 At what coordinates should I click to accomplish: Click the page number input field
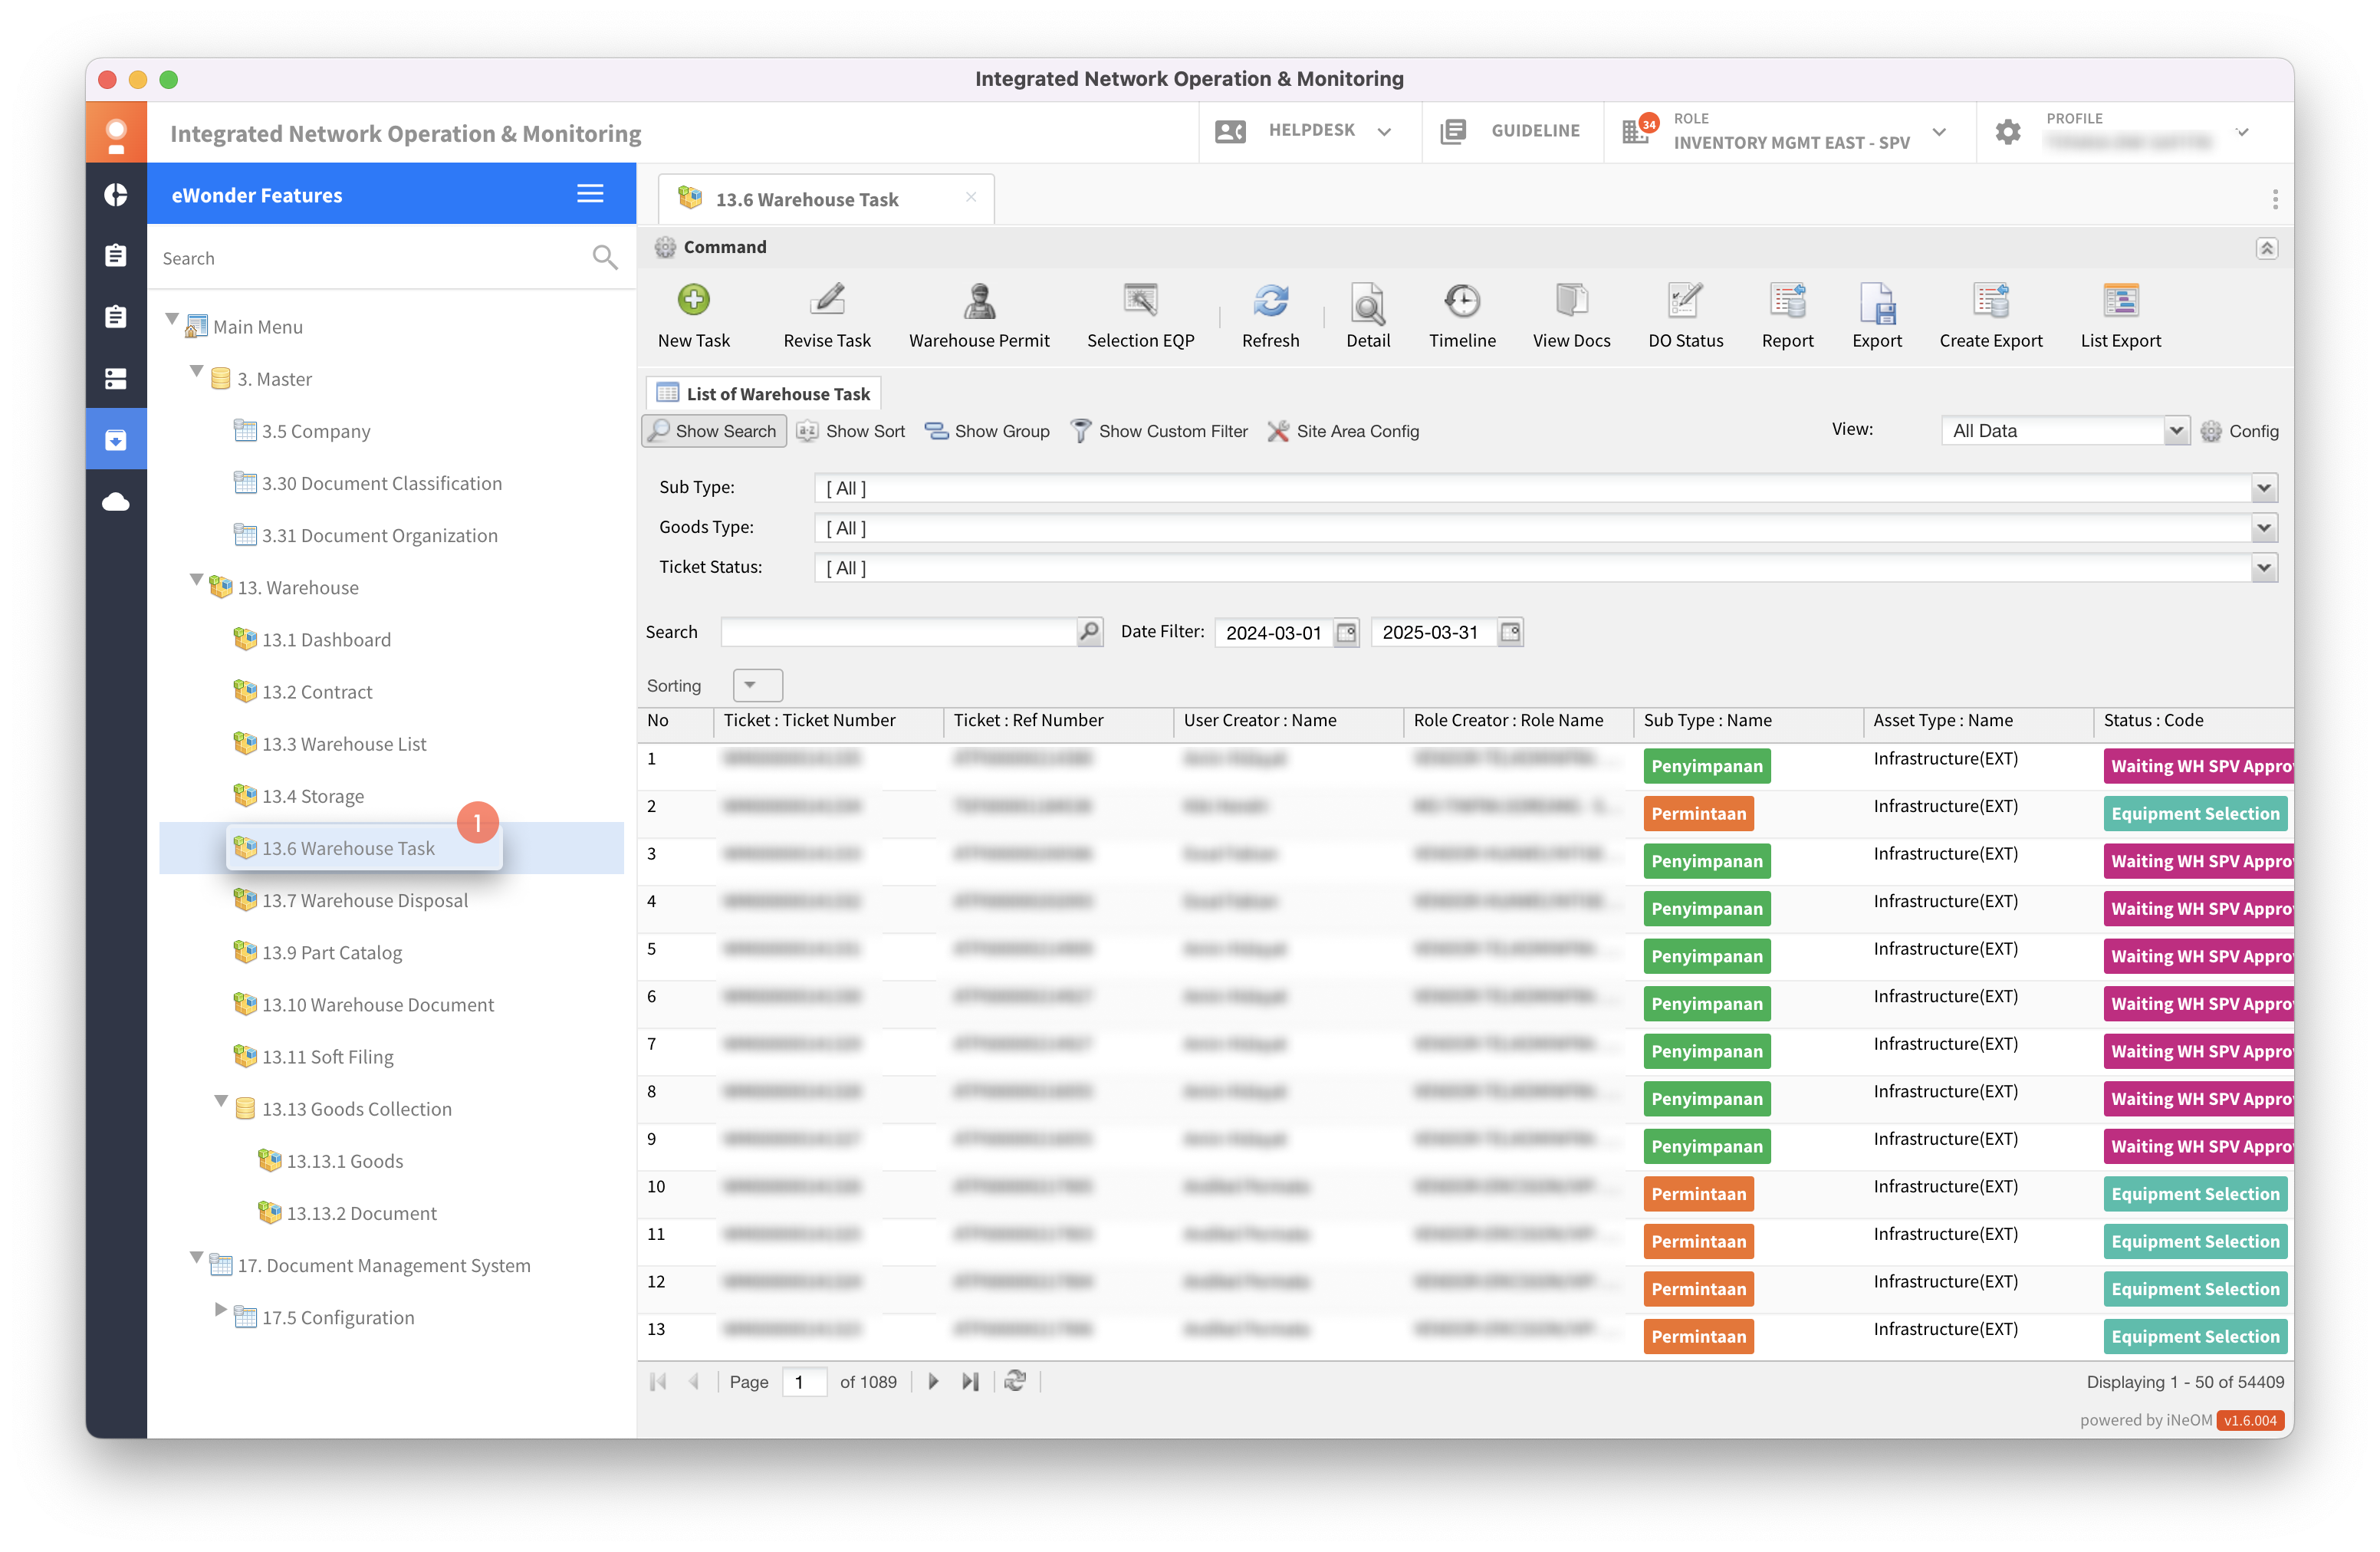[804, 1382]
